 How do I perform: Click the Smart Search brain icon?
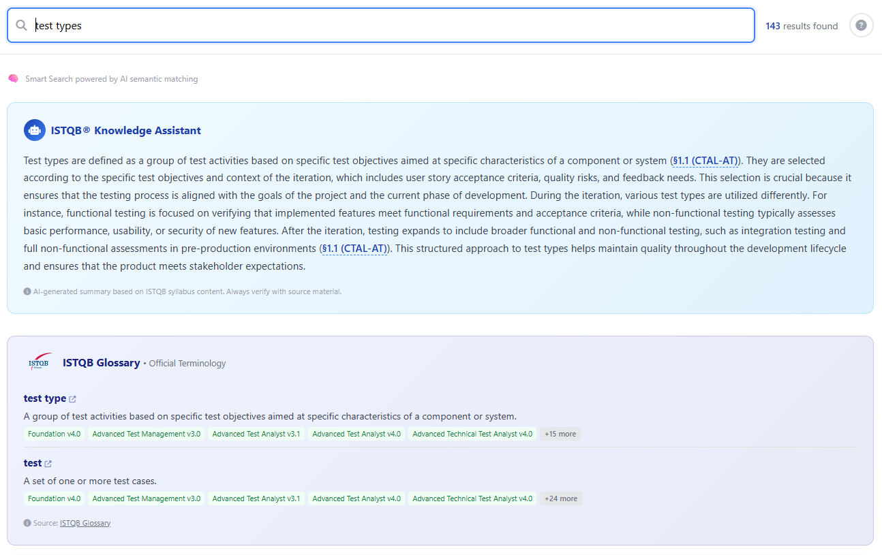click(x=13, y=79)
